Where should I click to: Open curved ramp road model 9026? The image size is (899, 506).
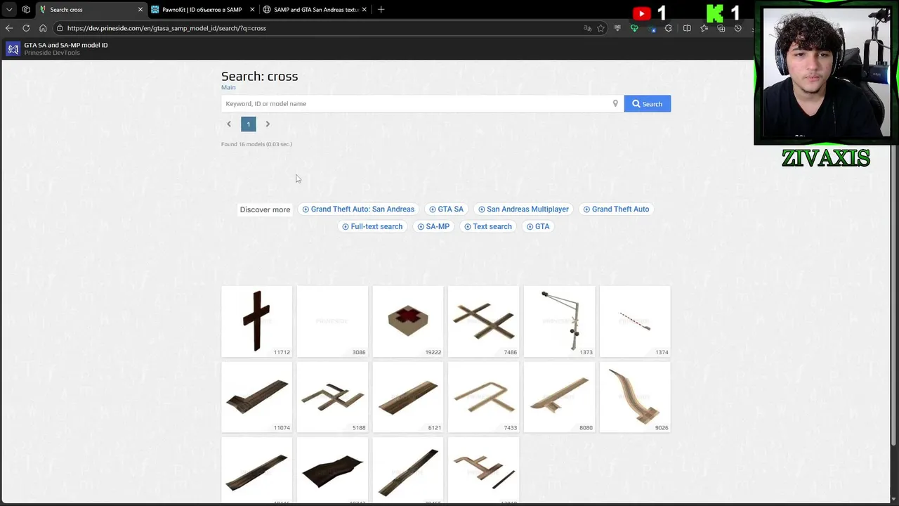(635, 396)
